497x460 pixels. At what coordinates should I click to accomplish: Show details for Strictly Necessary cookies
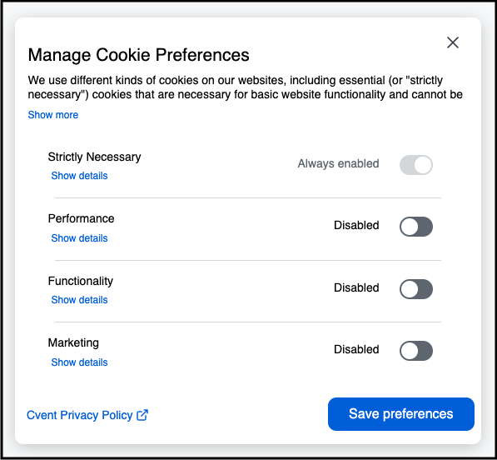click(x=79, y=176)
